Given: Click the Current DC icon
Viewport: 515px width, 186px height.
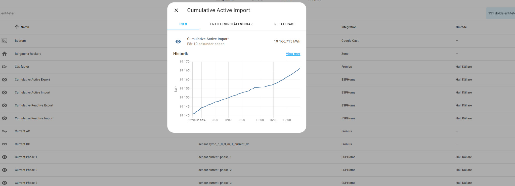Looking at the screenshot, I should tap(5, 144).
